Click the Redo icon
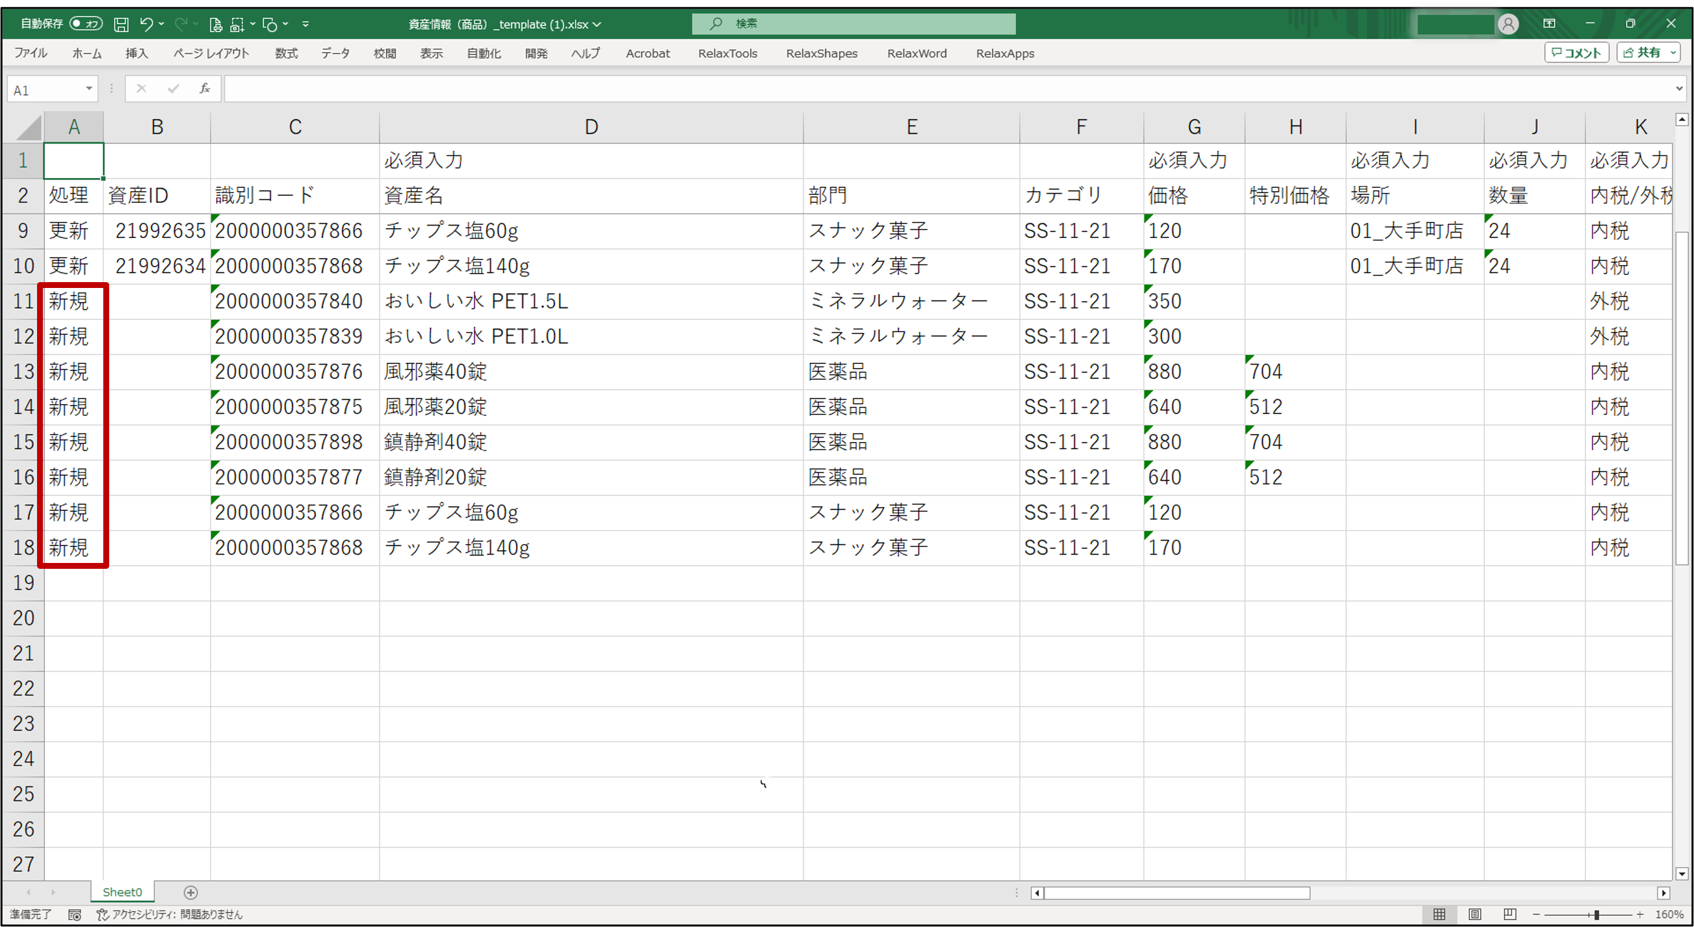Viewport: 1694px width, 927px height. (x=180, y=23)
